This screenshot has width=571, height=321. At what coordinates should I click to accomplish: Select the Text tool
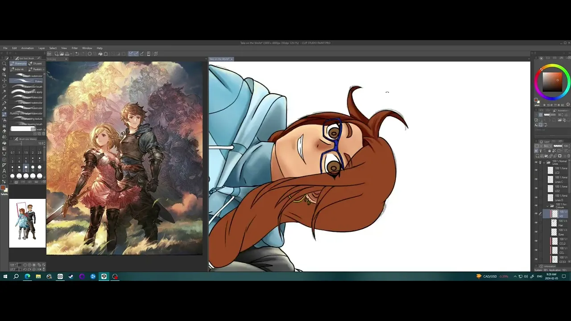pyautogui.click(x=4, y=171)
